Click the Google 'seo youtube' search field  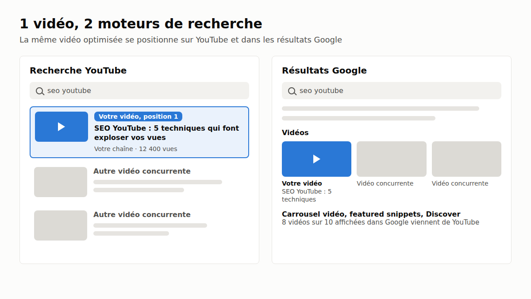click(392, 91)
